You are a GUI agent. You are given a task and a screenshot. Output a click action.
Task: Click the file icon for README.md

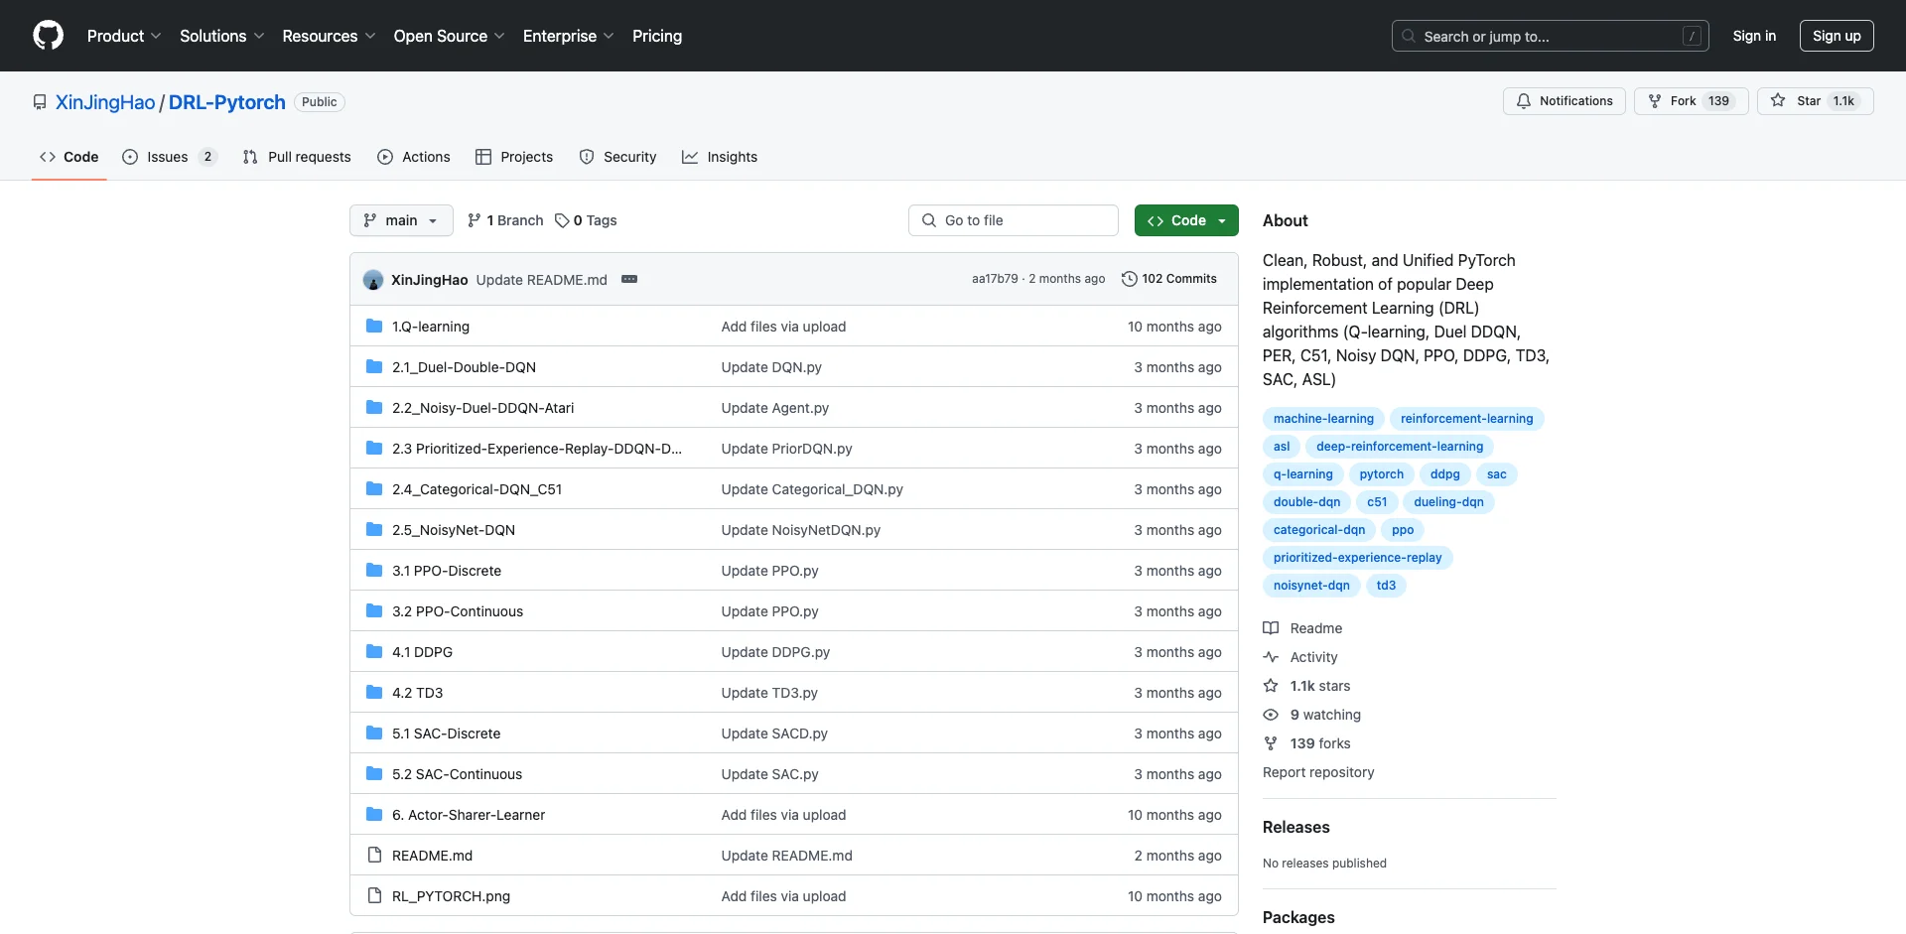(x=374, y=856)
